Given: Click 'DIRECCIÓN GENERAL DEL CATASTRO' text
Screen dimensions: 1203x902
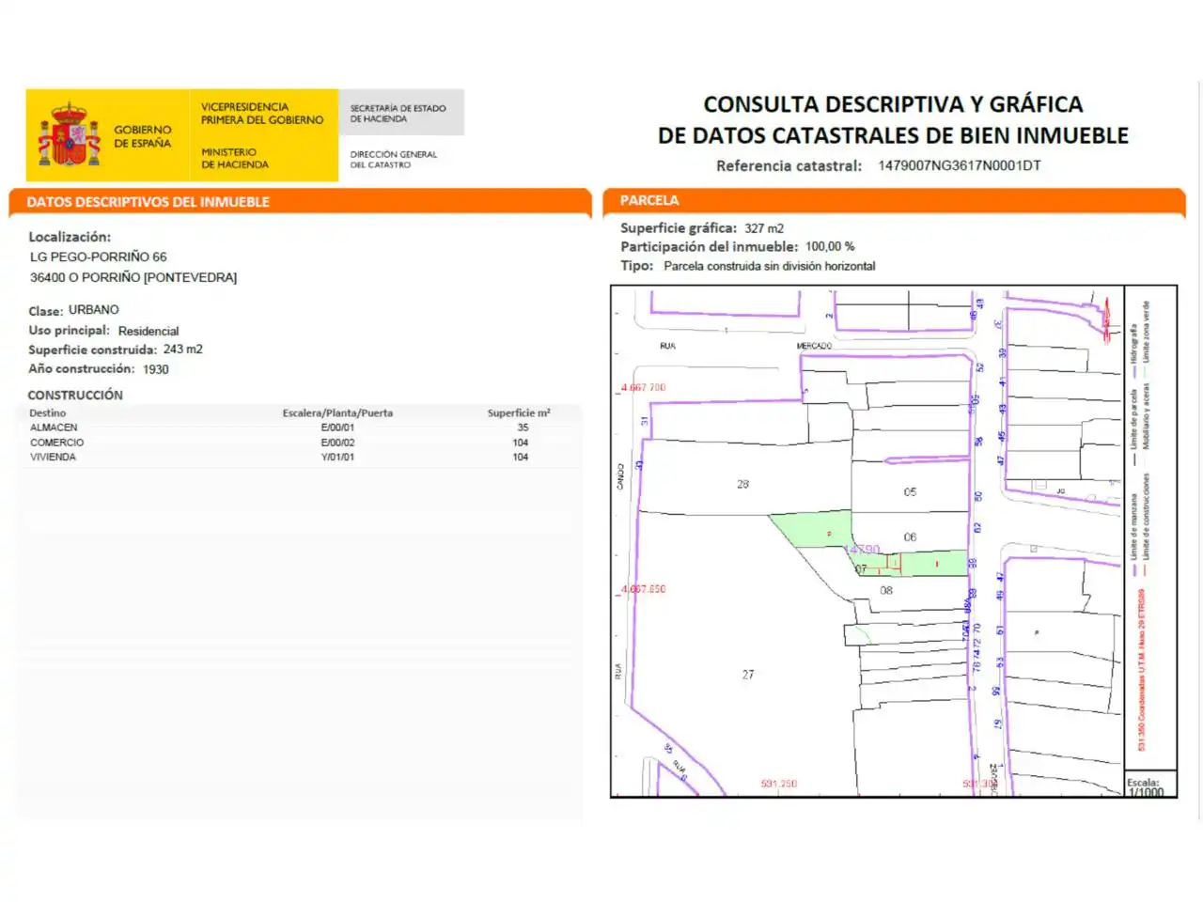Looking at the screenshot, I should click(x=394, y=159).
